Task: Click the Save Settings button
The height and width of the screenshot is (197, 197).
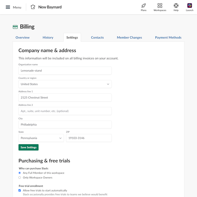Action: pyautogui.click(x=29, y=147)
